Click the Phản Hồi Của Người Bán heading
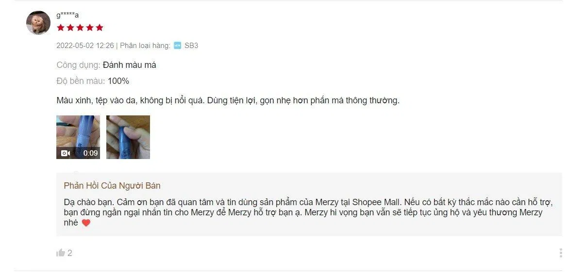Viewport: 569px width, 273px height. [x=112, y=186]
